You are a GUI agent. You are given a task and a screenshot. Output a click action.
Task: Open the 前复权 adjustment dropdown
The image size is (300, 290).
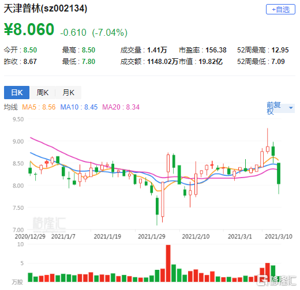[x=280, y=108]
